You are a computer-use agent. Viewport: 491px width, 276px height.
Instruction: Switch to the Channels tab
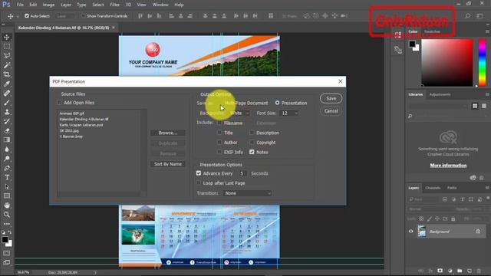point(433,188)
